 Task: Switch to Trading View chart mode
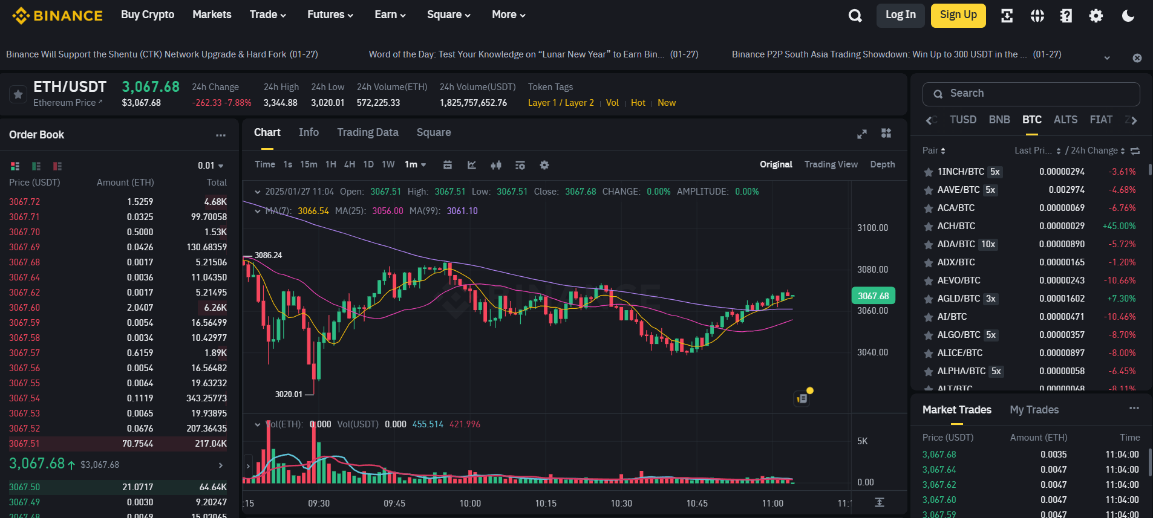point(831,164)
